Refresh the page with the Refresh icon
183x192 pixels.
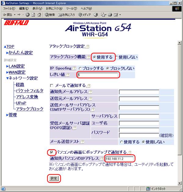33,15
